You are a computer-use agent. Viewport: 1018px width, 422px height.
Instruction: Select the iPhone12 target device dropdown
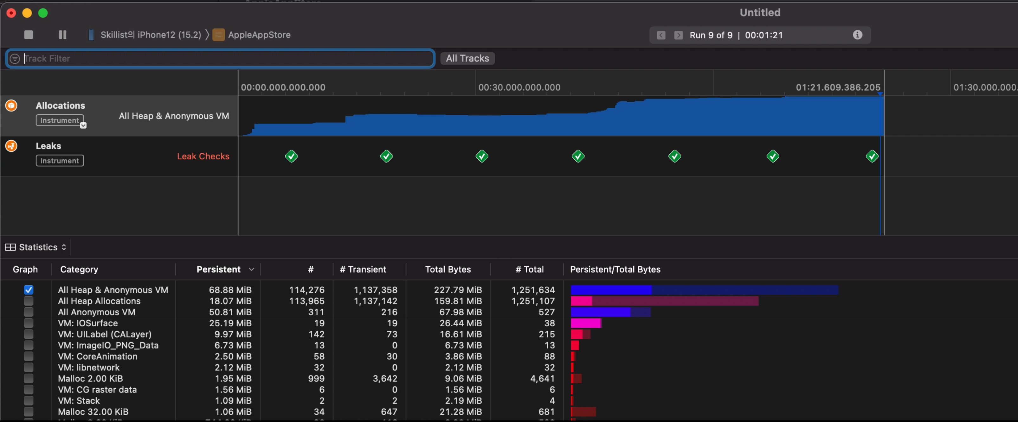(x=150, y=35)
